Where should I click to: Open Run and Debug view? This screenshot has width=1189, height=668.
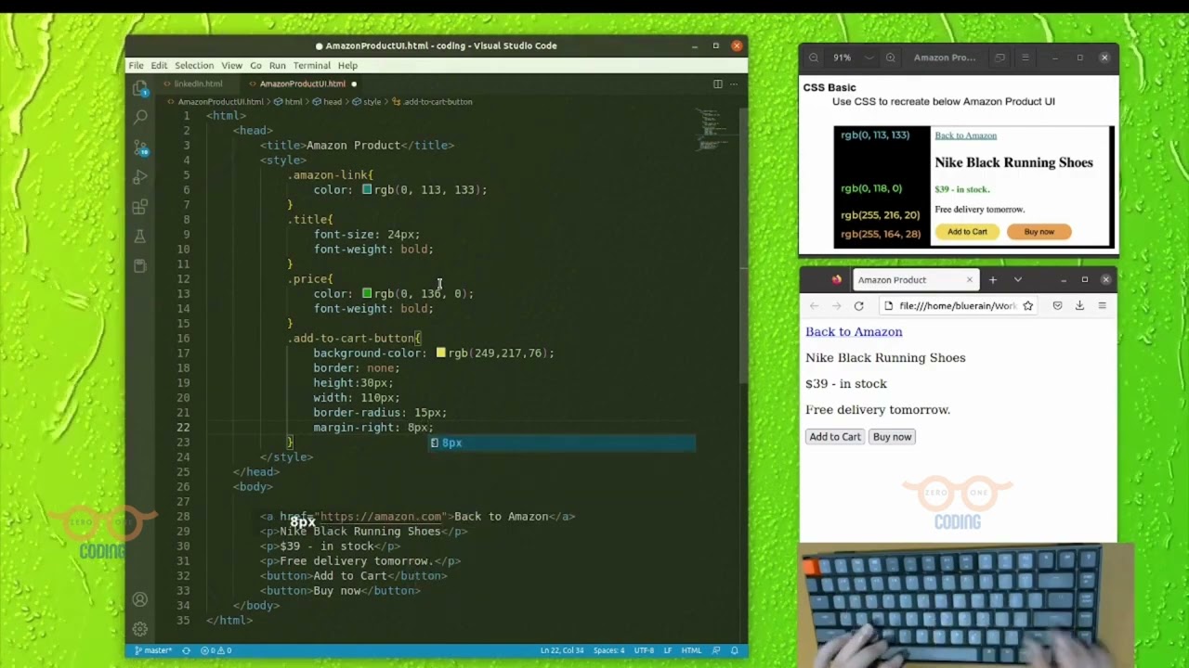[x=140, y=177]
